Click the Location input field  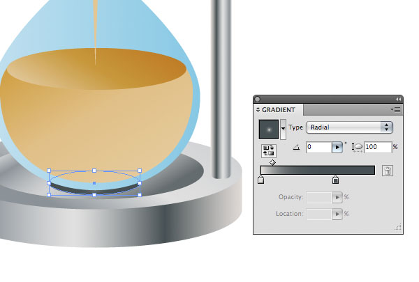pyautogui.click(x=319, y=214)
